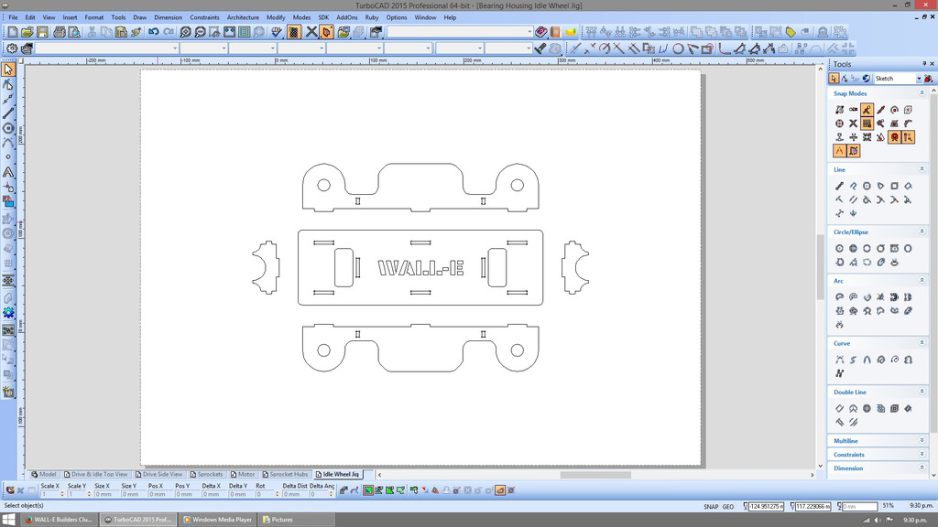Image resolution: width=938 pixels, height=527 pixels.
Task: Choose the Select tool arrow in left toolbar
Action: (x=7, y=70)
